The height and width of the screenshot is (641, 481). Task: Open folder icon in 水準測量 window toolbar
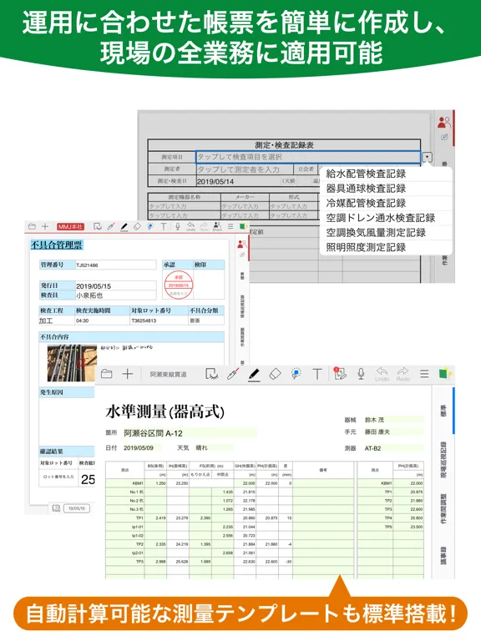(x=107, y=374)
